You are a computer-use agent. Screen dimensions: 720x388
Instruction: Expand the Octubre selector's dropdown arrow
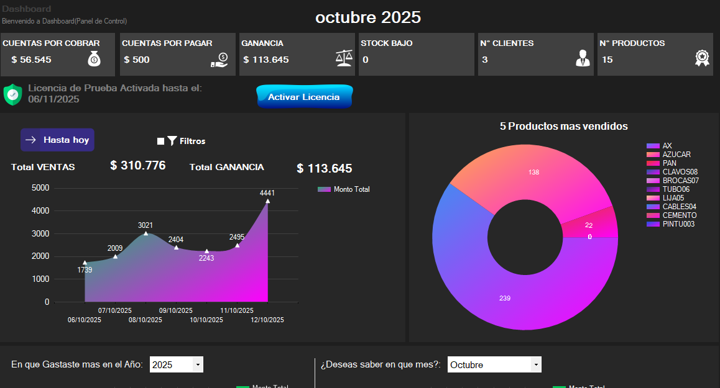click(535, 364)
